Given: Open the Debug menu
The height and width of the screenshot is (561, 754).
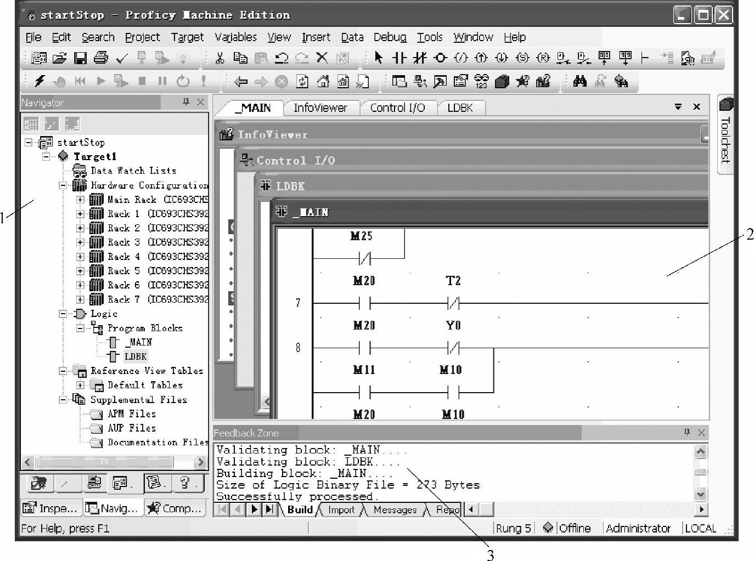Looking at the screenshot, I should coord(390,37).
